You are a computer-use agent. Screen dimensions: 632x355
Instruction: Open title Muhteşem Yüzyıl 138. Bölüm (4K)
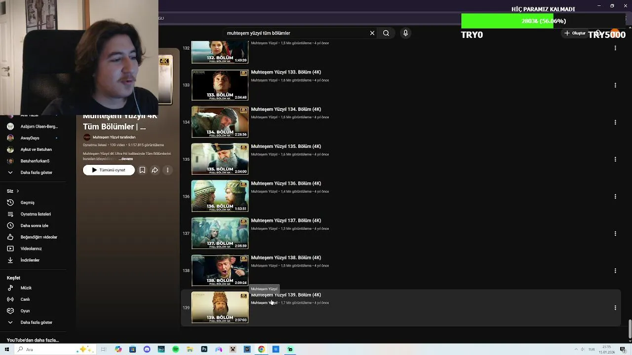286,257
